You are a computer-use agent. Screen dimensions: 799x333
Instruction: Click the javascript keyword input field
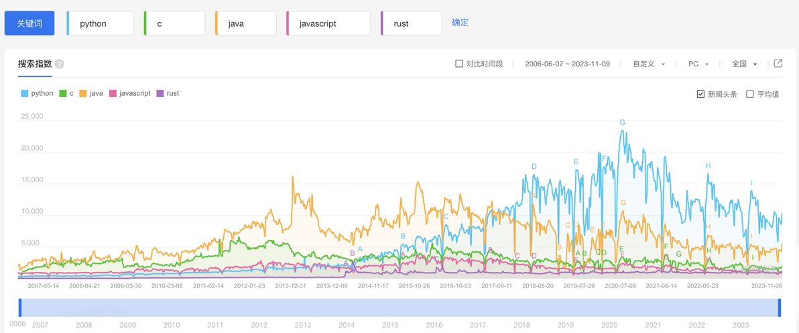(328, 23)
